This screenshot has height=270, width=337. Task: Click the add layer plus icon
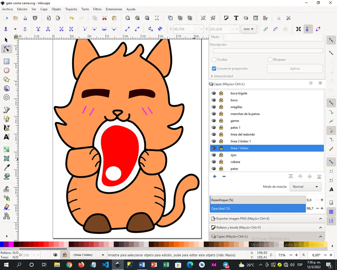tap(215, 177)
